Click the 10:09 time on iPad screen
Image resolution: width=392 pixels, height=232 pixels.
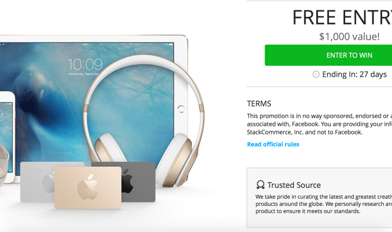pyautogui.click(x=85, y=64)
